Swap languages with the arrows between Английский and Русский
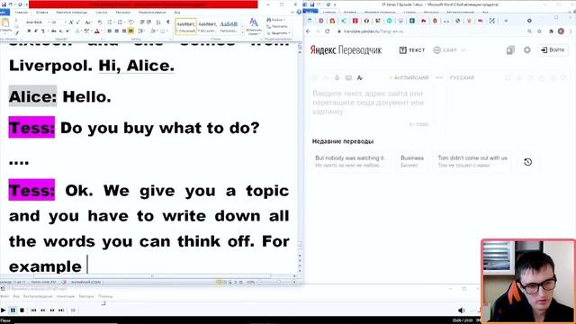This screenshot has width=576, height=324. pos(439,77)
